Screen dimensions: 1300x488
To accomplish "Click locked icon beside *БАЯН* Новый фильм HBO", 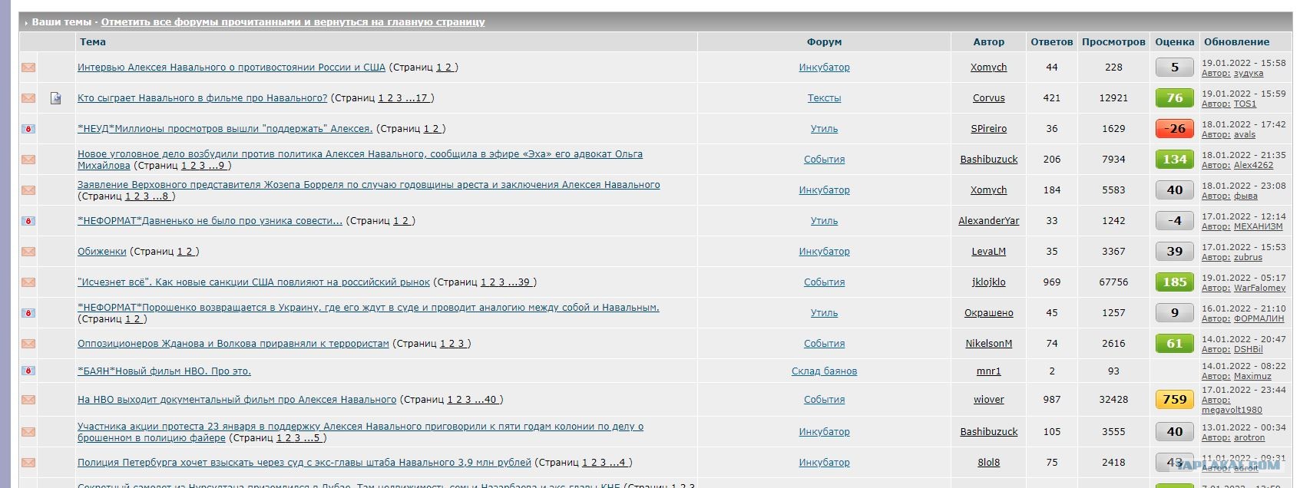I will (28, 371).
